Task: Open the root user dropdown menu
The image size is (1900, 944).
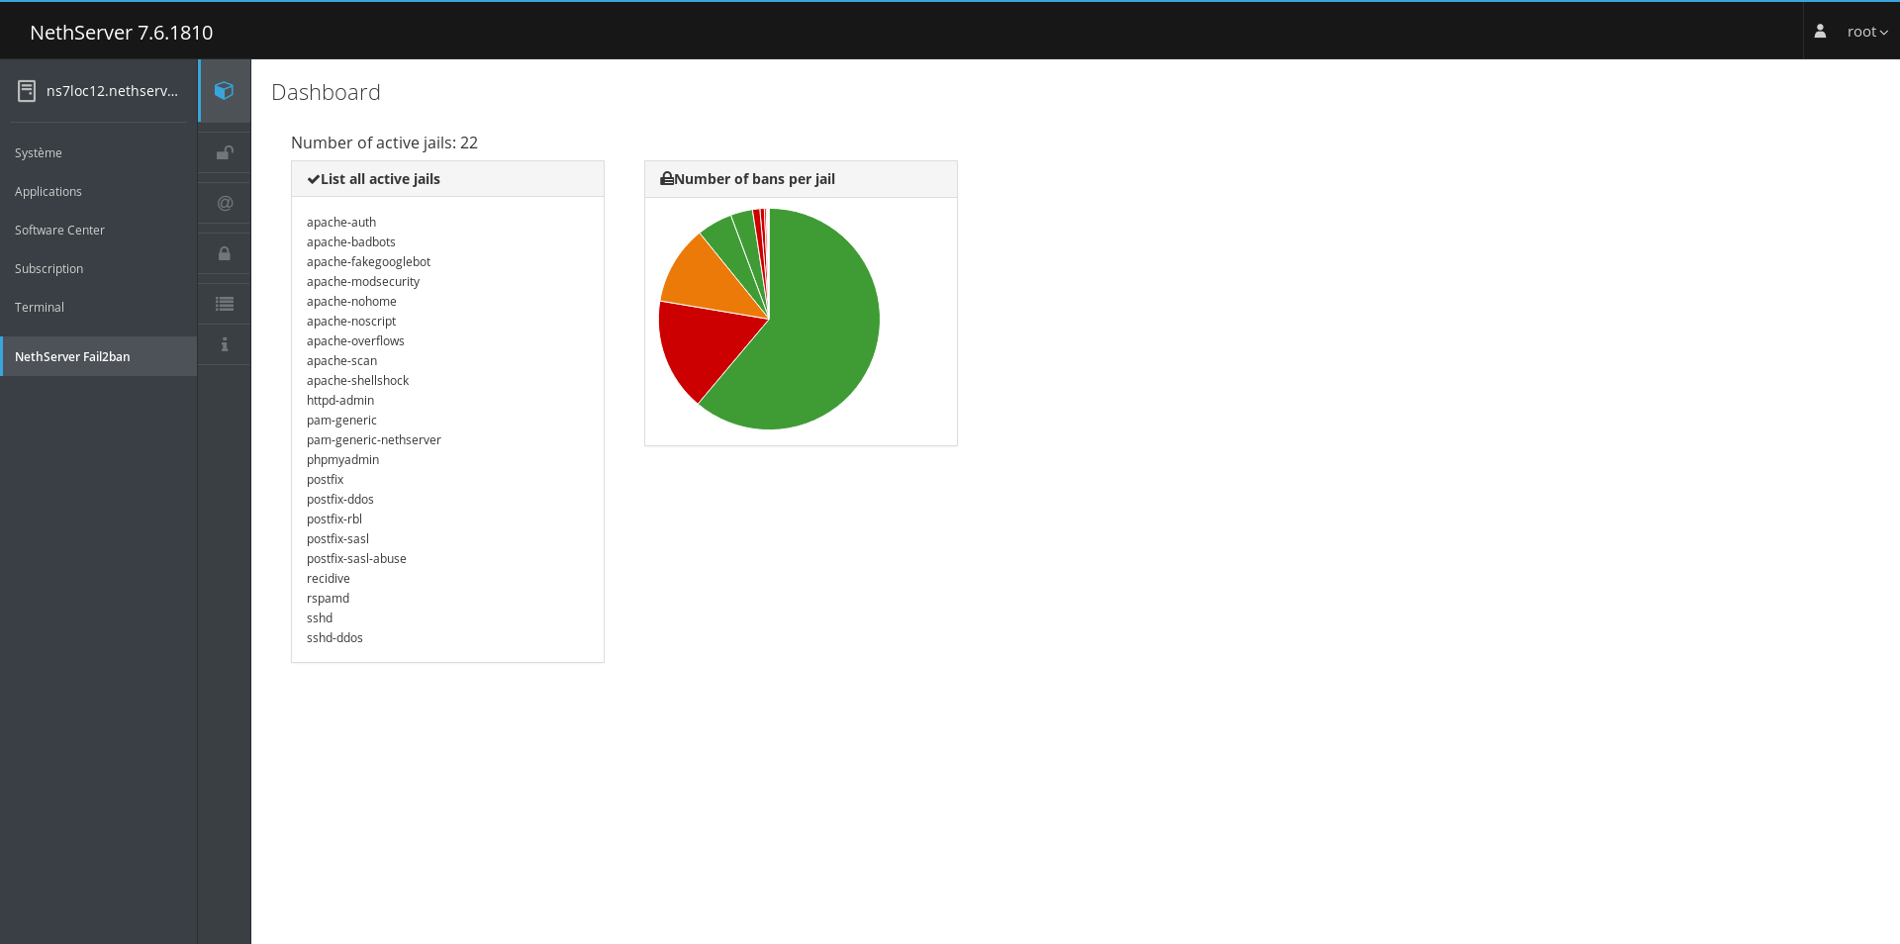Action: pyautogui.click(x=1867, y=32)
